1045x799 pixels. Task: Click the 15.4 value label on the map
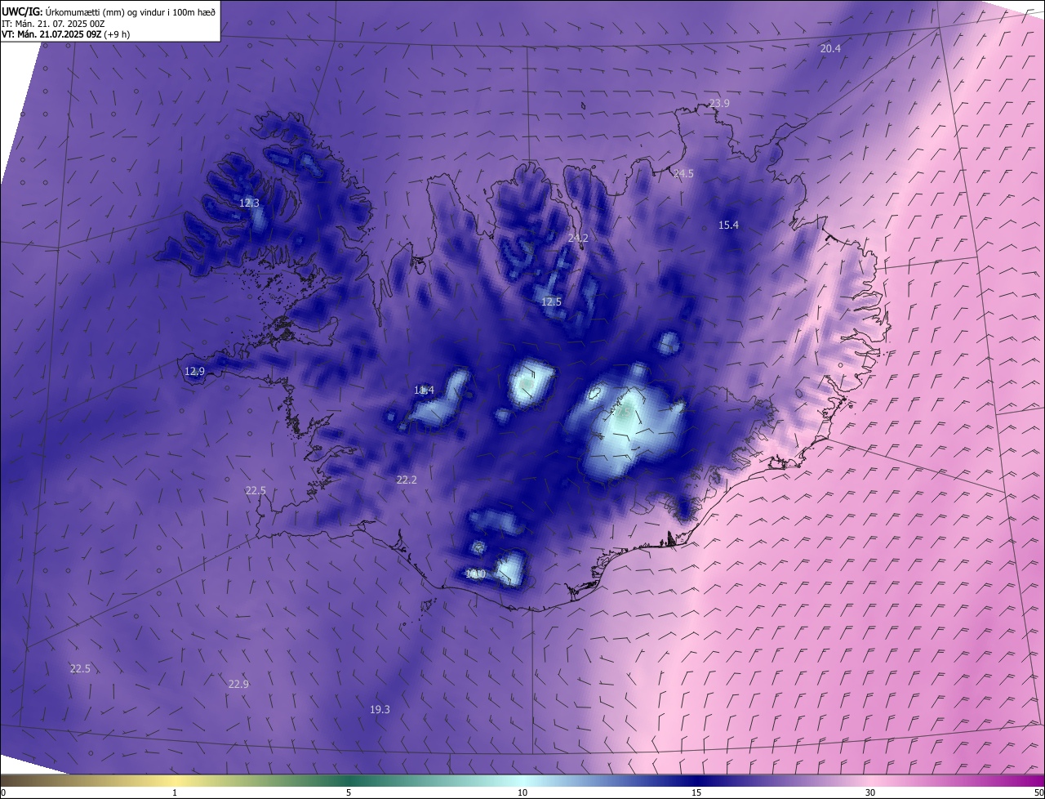(x=728, y=225)
